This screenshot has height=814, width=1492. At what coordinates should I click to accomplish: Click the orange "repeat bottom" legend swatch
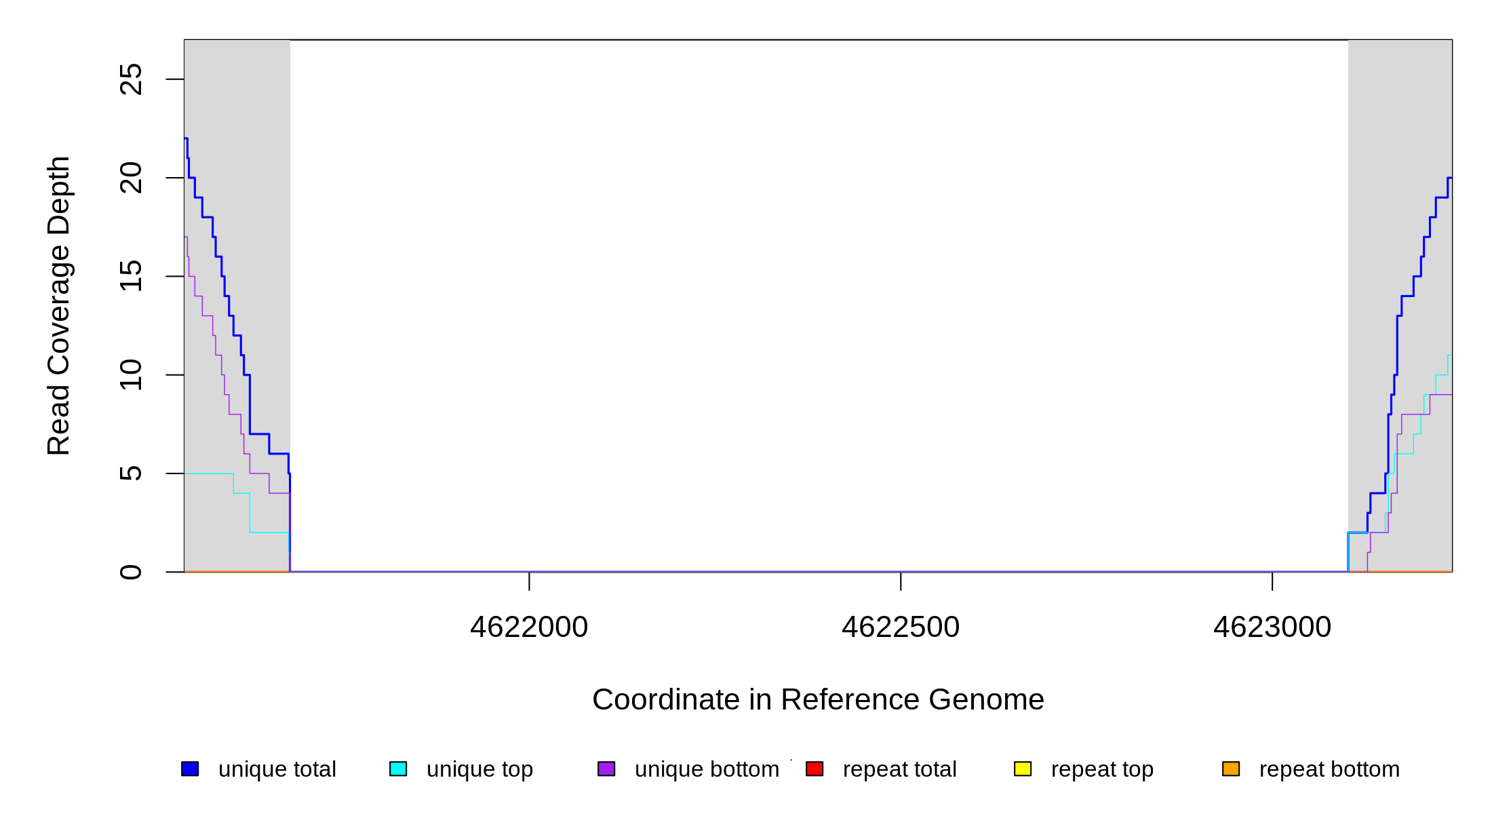click(1231, 769)
